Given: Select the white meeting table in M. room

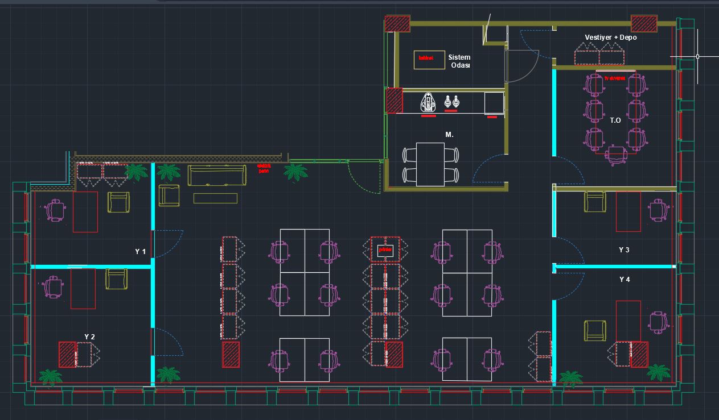Looking at the screenshot, I should click(430, 164).
